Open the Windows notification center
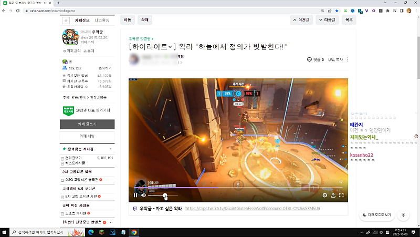The width and height of the screenshot is (420, 237). coord(414,232)
